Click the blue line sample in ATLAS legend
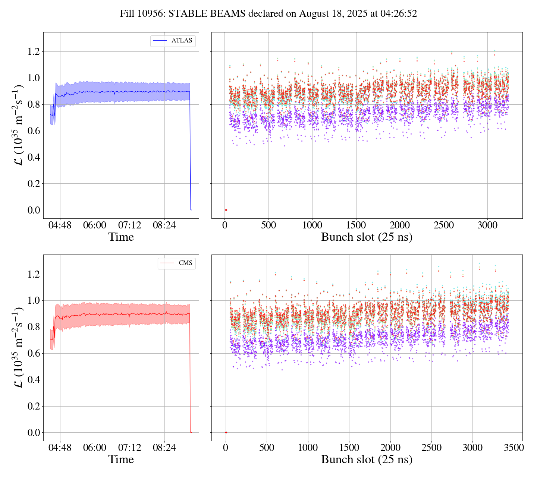The width and height of the screenshot is (537, 477). (x=160, y=41)
